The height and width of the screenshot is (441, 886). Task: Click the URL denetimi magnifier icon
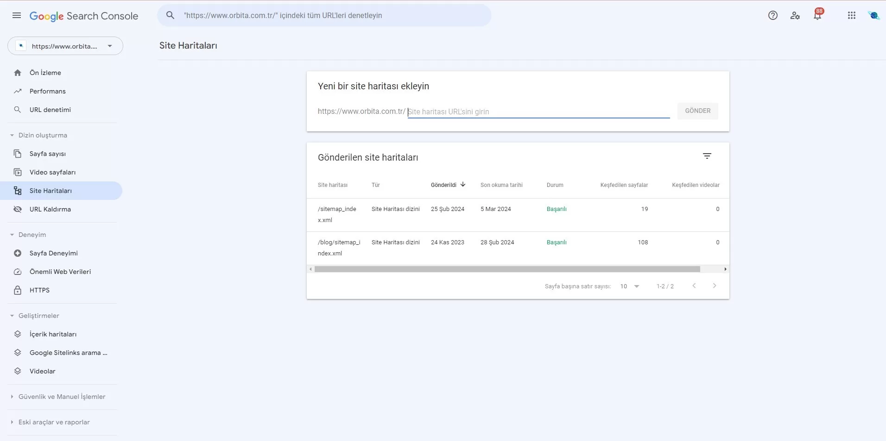(x=18, y=110)
